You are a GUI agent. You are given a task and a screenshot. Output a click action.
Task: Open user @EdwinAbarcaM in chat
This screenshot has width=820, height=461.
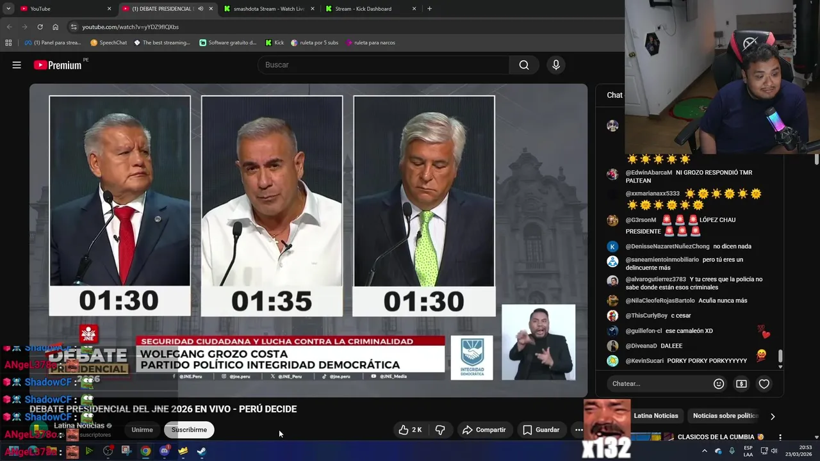coord(649,173)
